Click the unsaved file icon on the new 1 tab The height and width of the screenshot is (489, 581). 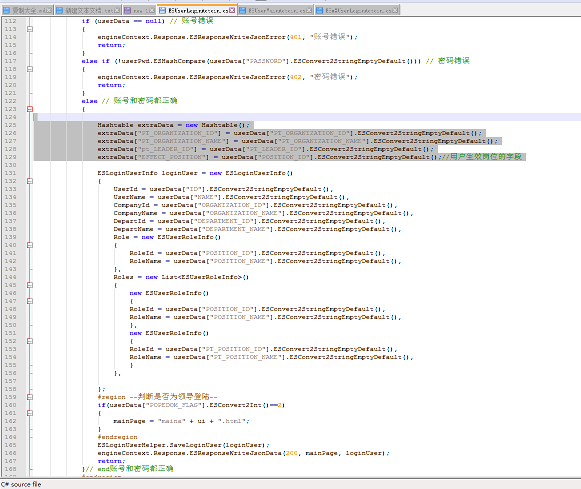click(128, 10)
